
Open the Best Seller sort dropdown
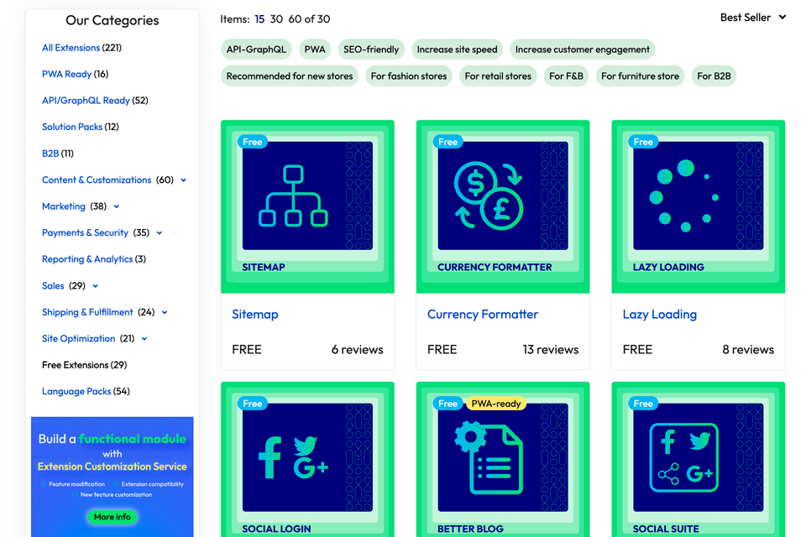coord(752,18)
